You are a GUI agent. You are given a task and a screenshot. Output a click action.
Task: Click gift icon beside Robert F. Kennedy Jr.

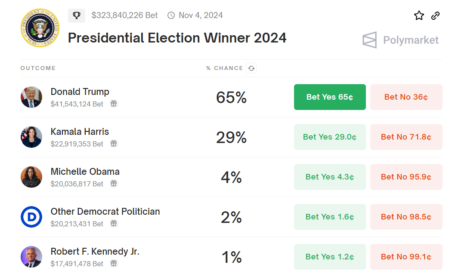click(114, 263)
